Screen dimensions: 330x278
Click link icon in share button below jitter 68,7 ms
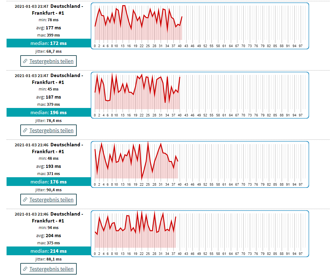point(25,61)
